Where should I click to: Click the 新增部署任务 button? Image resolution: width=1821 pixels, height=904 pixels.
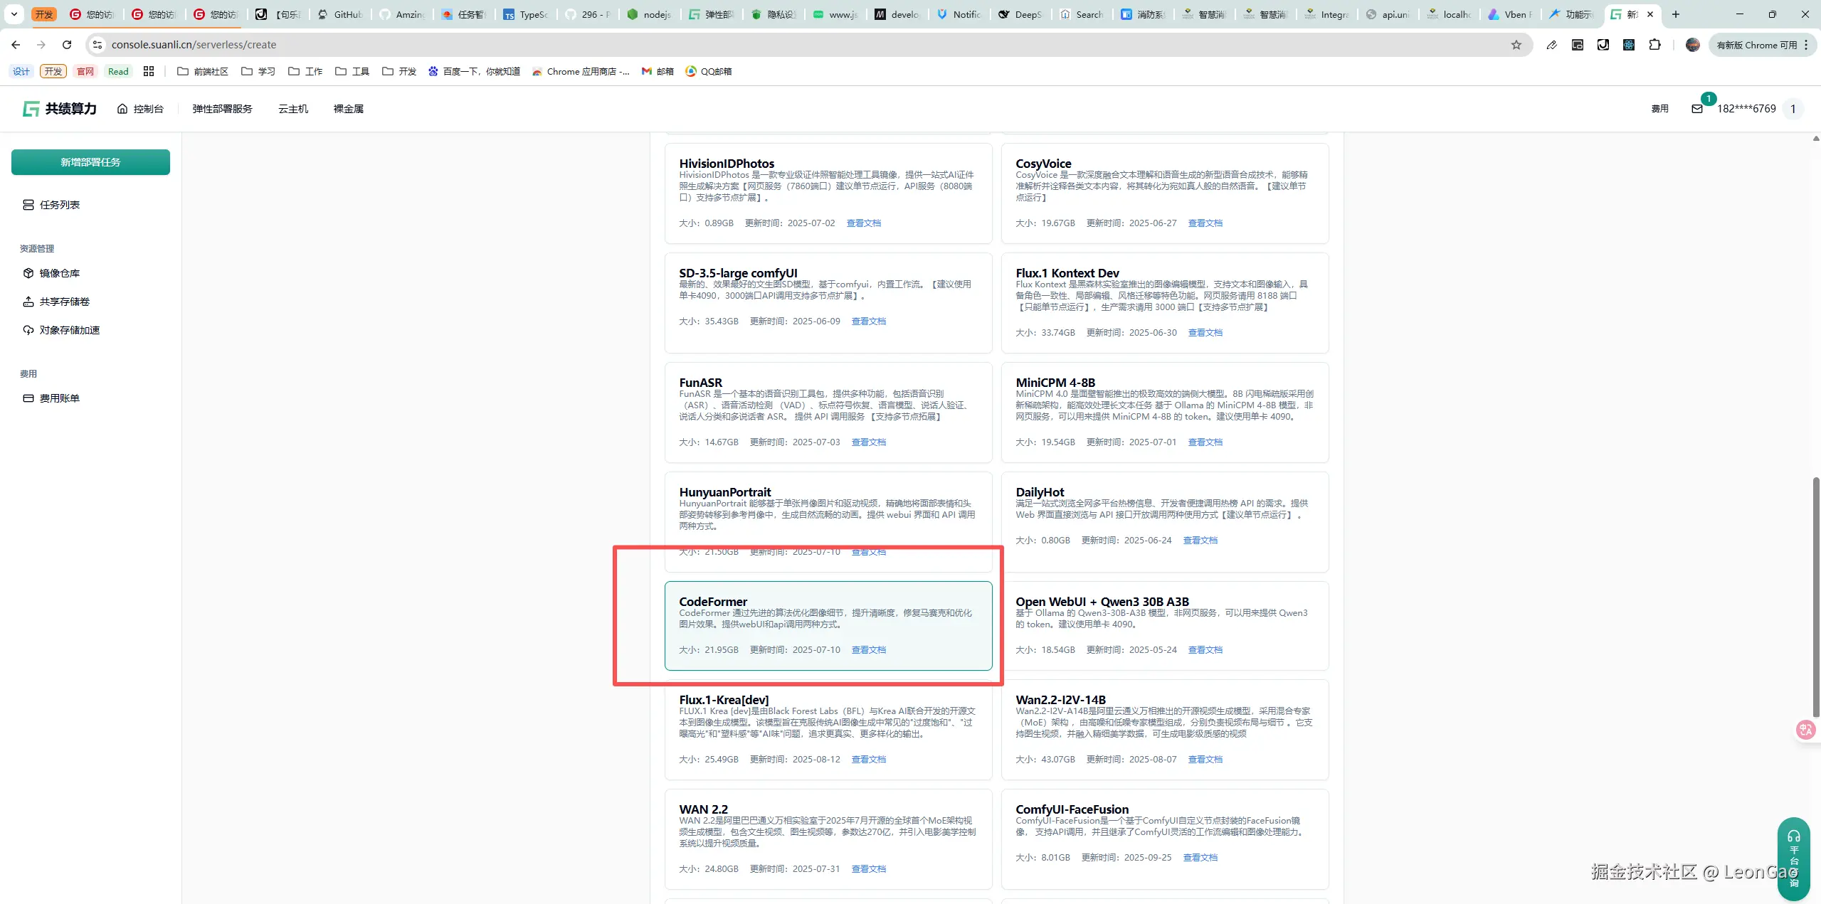[90, 162]
